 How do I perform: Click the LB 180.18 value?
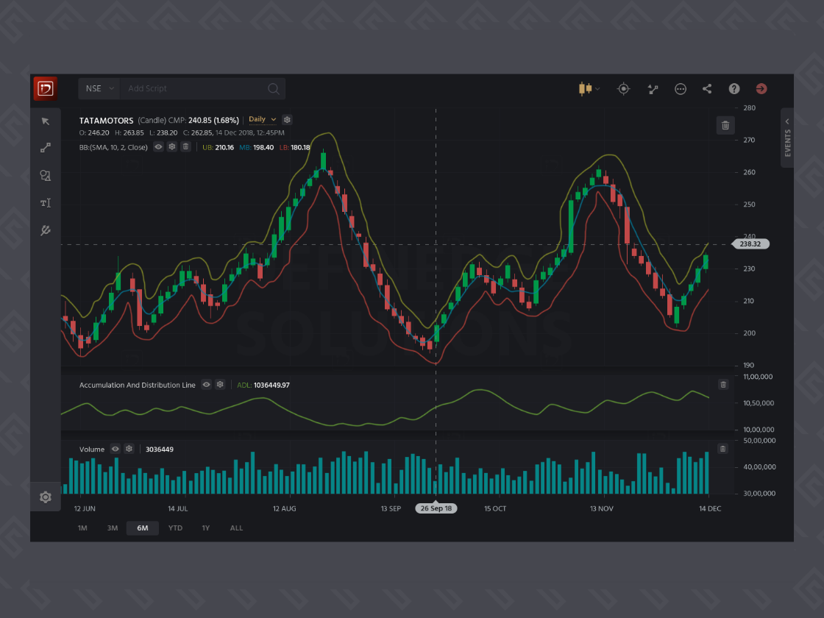(295, 147)
